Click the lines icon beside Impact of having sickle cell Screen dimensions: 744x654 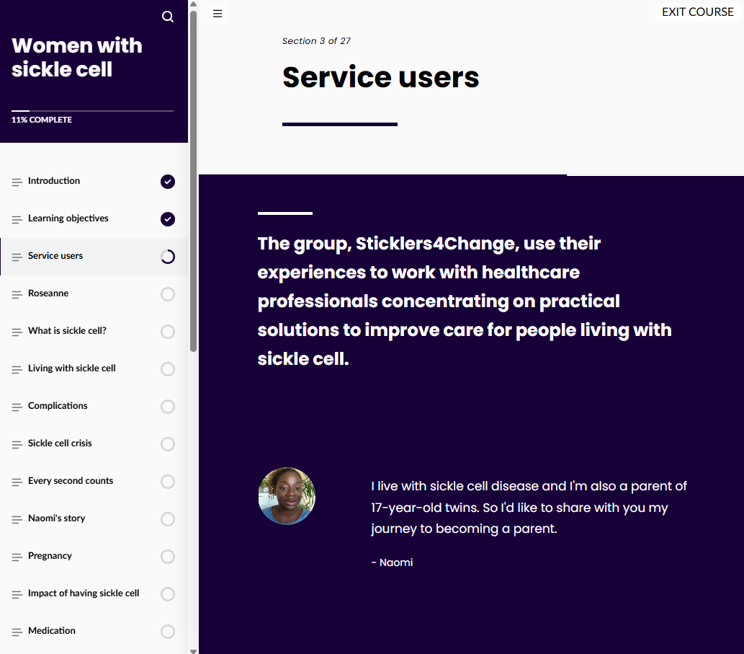point(17,595)
